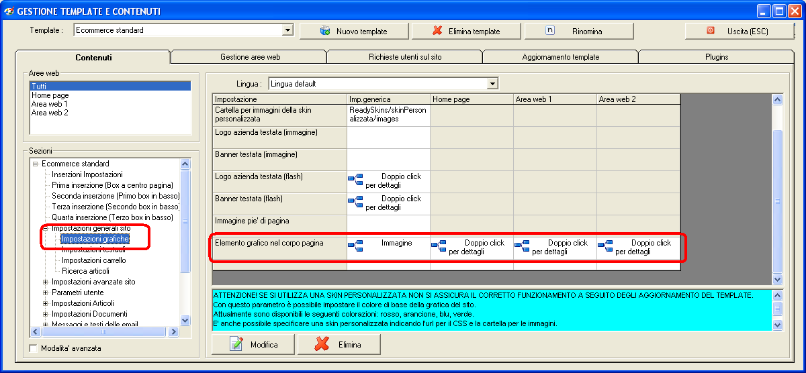
Task: Click the Modifica button
Action: click(253, 344)
